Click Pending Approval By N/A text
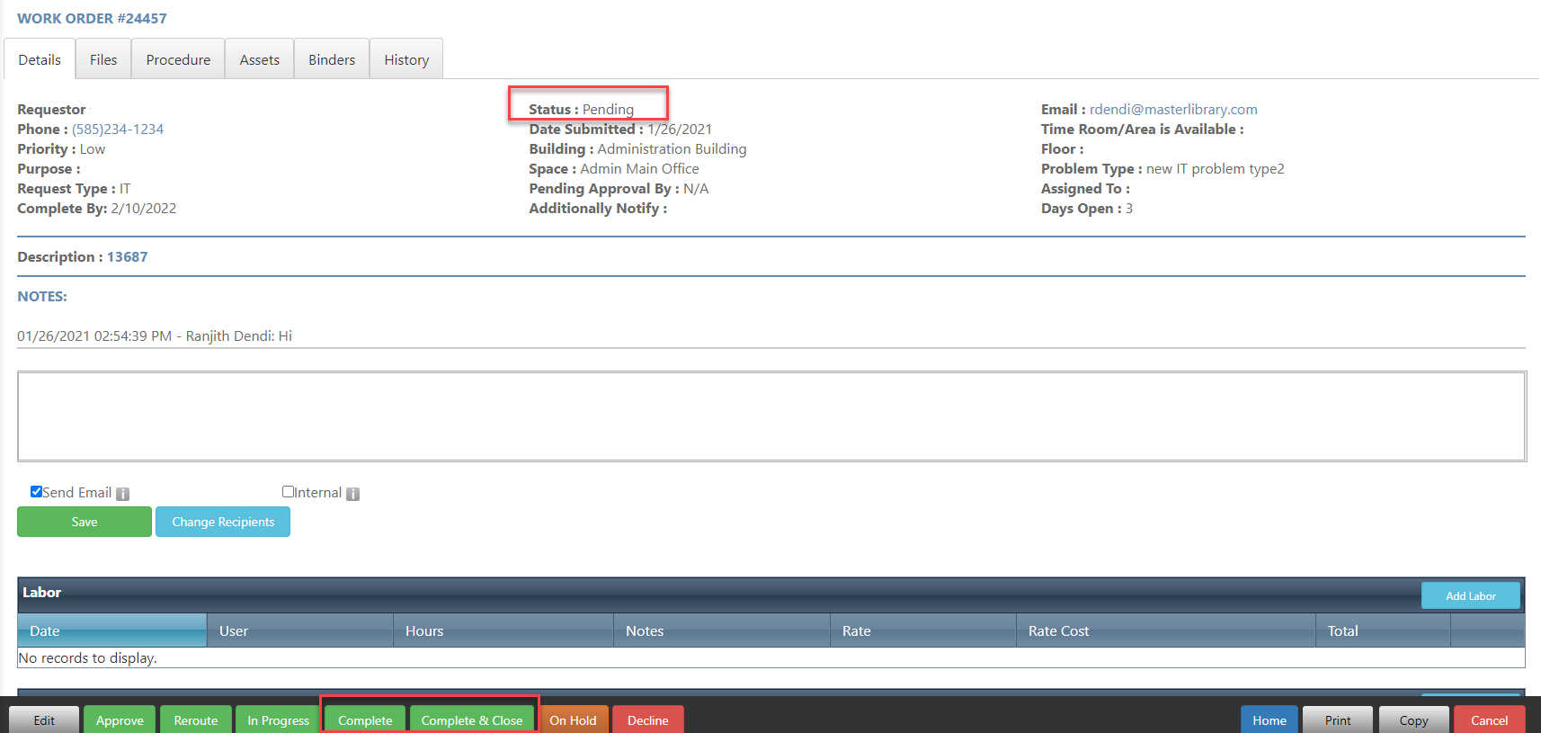The image size is (1541, 733). click(x=619, y=189)
